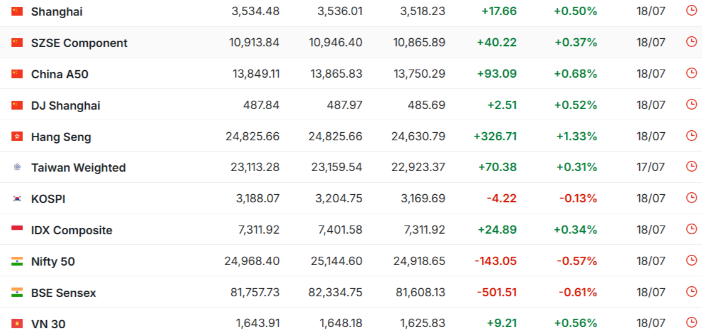This screenshot has width=705, height=332.
Task: Open the IDX Composite index link
Action: tap(72, 231)
